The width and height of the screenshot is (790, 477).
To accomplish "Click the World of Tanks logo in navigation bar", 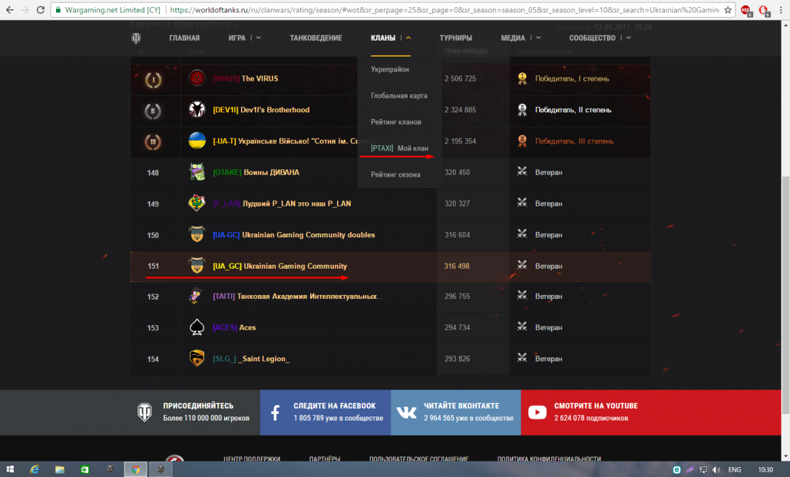I will (x=136, y=38).
